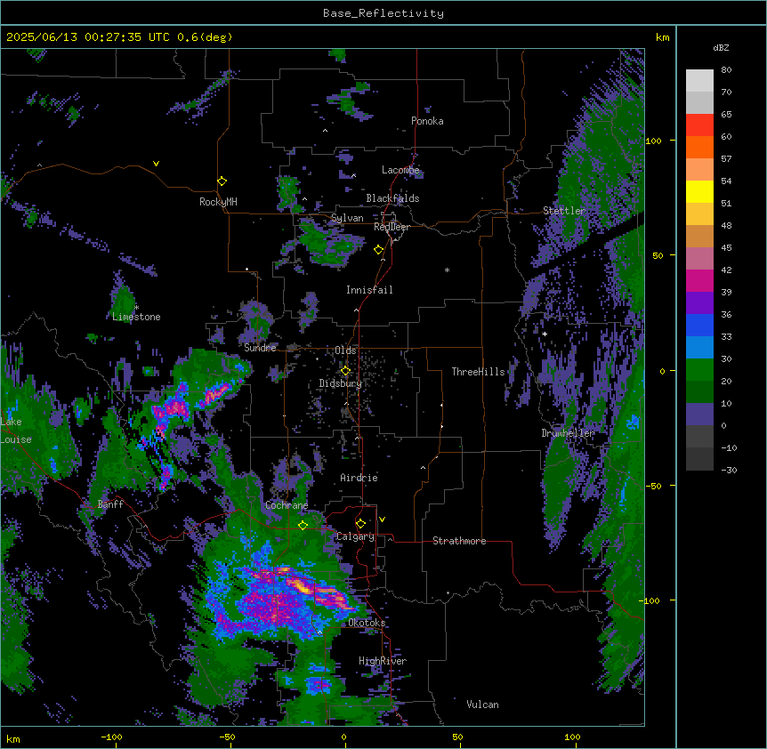The image size is (767, 749).
Task: Click the magenta storm cell north of Banff
Action: [x=171, y=408]
